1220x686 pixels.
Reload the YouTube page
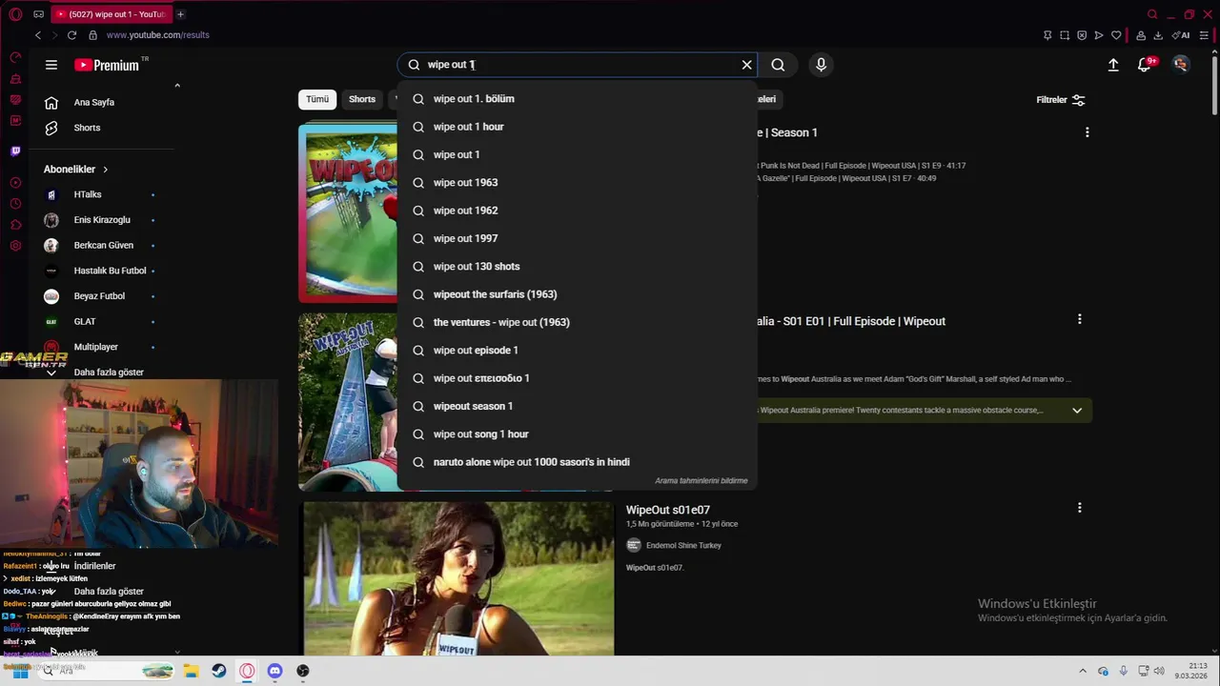click(71, 35)
